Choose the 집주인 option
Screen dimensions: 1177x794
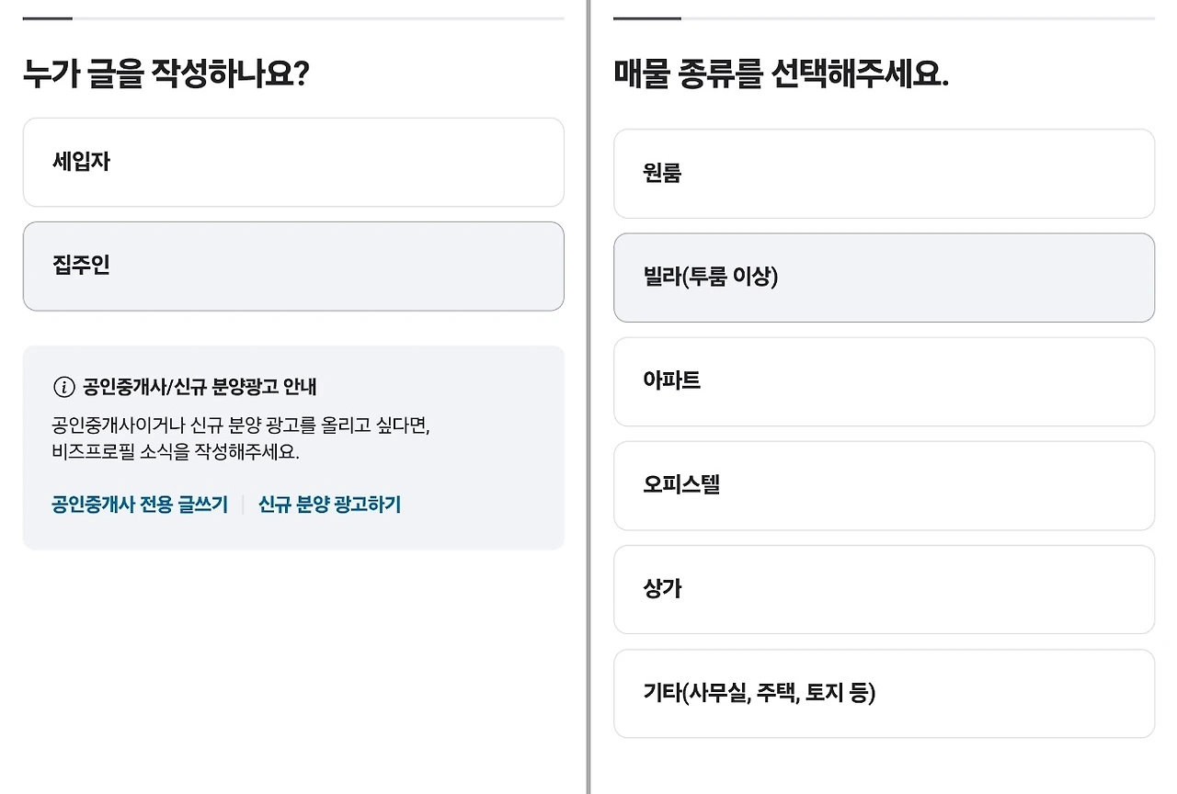tap(293, 267)
